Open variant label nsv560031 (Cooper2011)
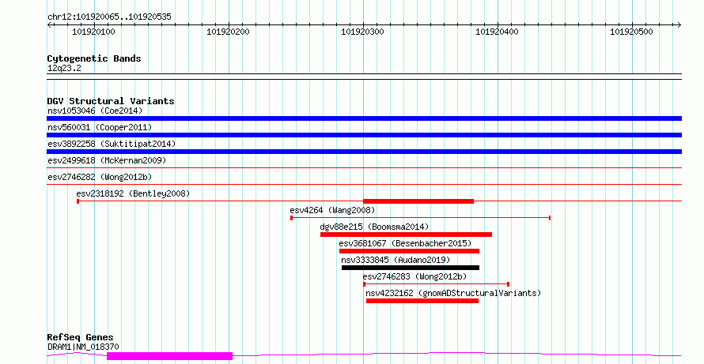The height and width of the screenshot is (364, 704). click(x=100, y=127)
